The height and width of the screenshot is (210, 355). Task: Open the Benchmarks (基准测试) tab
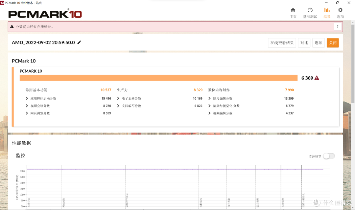coord(310,13)
